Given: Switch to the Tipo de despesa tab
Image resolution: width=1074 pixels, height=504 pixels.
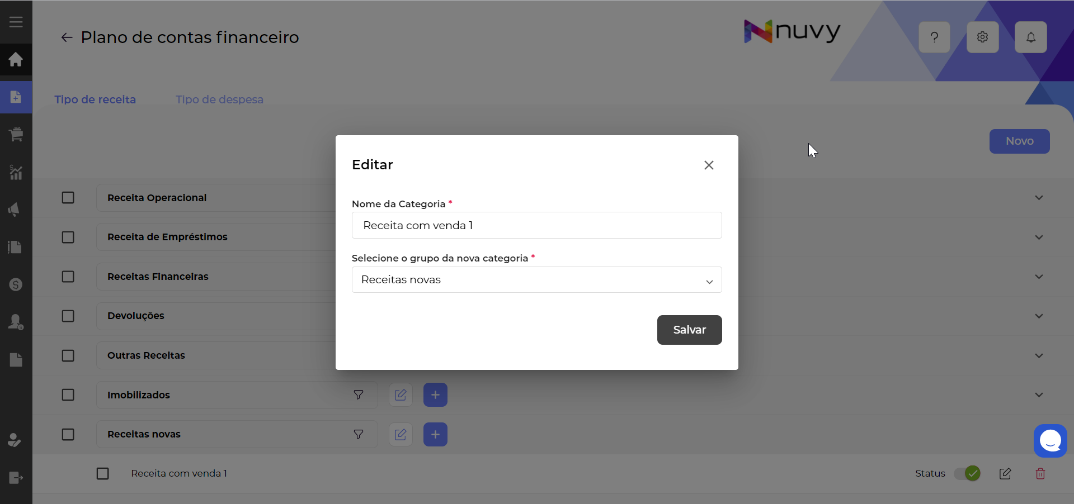Looking at the screenshot, I should coord(219,99).
